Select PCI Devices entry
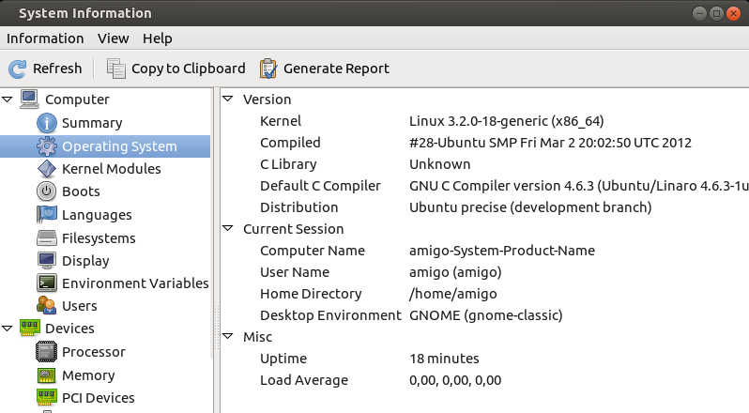 (99, 398)
